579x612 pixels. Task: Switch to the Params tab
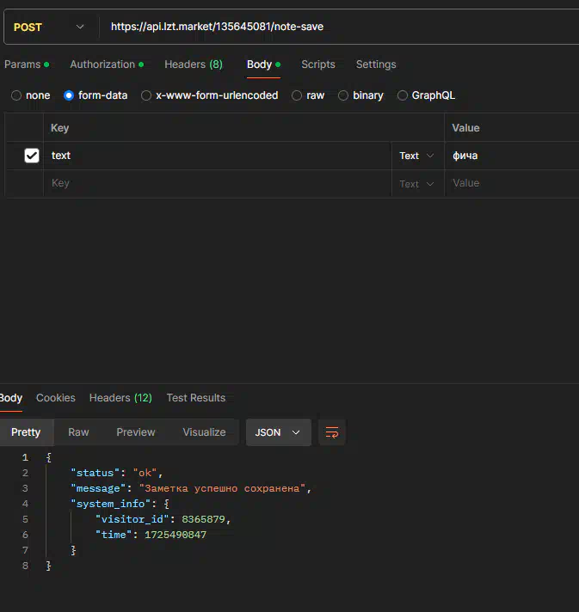pyautogui.click(x=22, y=64)
